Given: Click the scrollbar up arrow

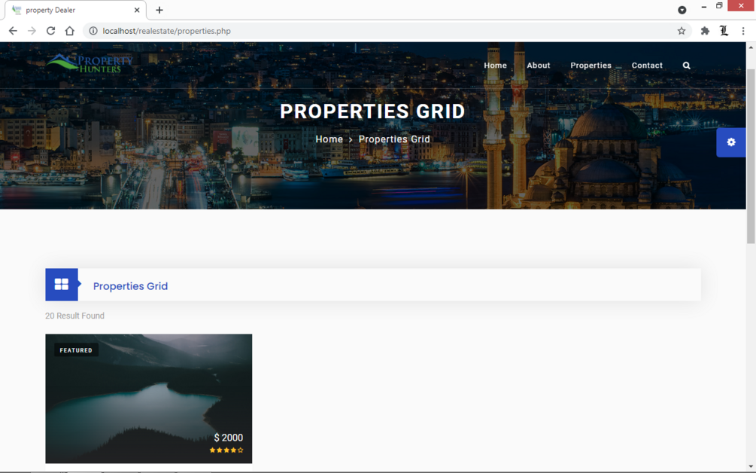Looking at the screenshot, I should click(751, 47).
